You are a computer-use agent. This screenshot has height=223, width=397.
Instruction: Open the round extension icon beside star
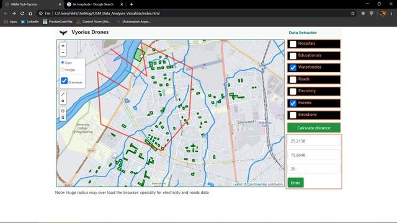[363, 14]
